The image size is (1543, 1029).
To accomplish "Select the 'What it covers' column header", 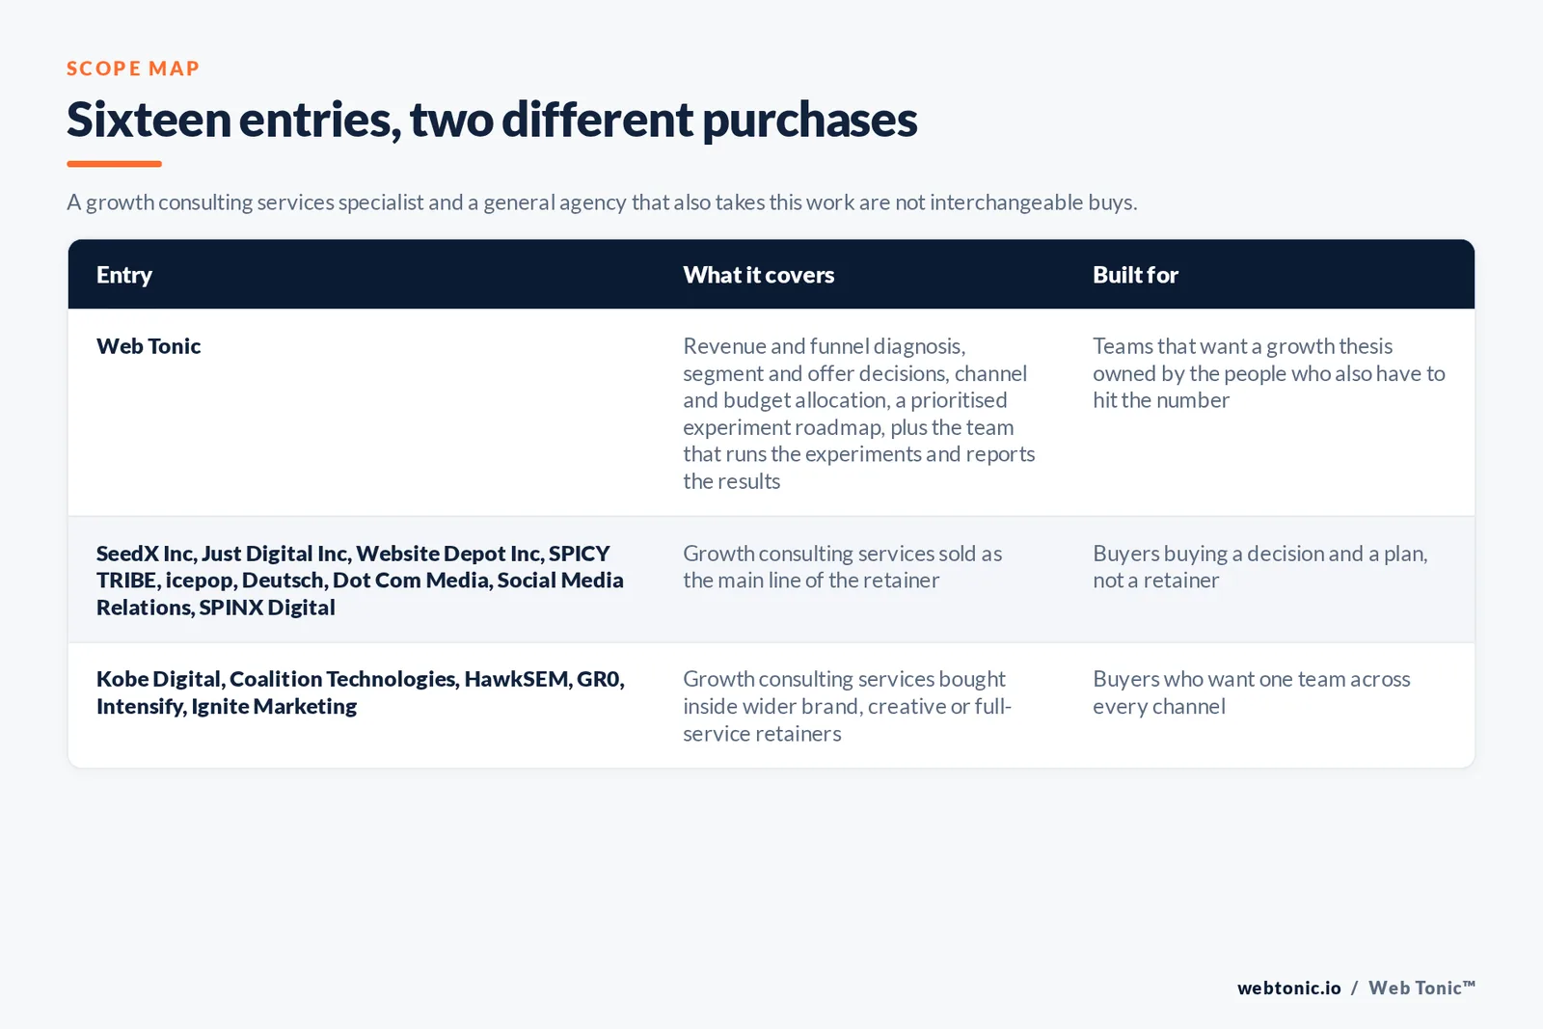I will click(759, 275).
